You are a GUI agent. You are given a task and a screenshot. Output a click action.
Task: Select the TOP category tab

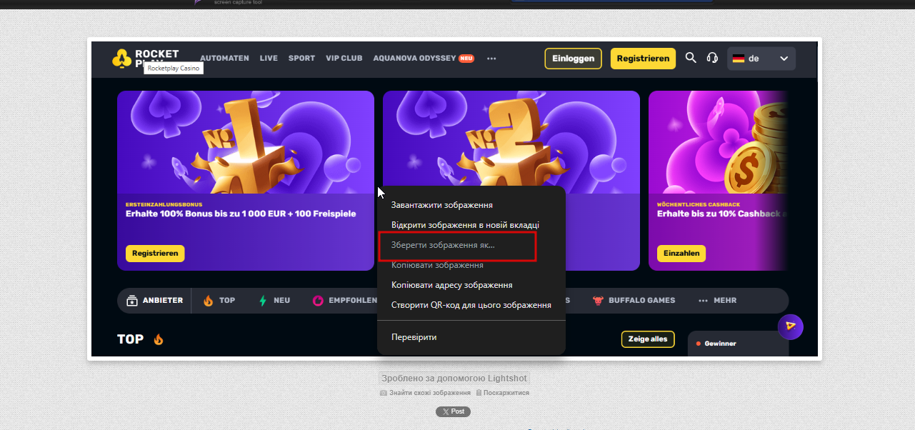coord(219,301)
